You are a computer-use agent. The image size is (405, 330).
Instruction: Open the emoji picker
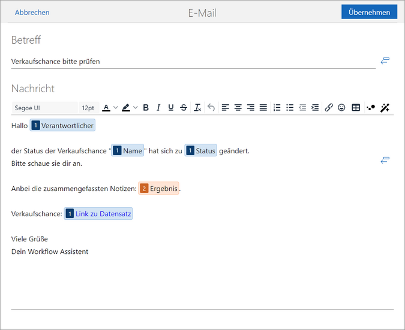[341, 108]
